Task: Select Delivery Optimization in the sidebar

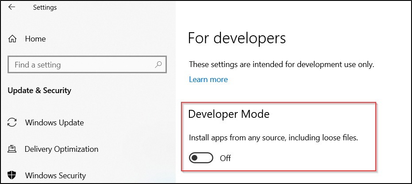Action: (x=62, y=149)
